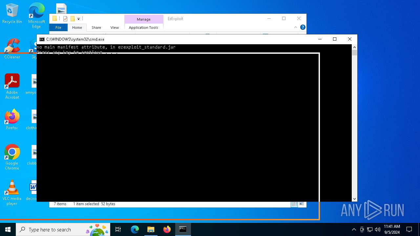Open Firefox from the taskbar
Screen dimensions: 420x236
pyautogui.click(x=167, y=229)
